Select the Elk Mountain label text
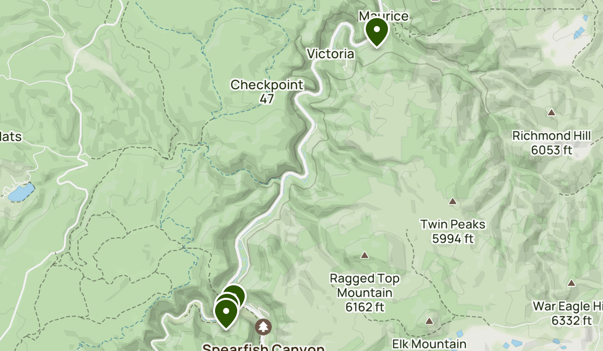 (x=429, y=344)
